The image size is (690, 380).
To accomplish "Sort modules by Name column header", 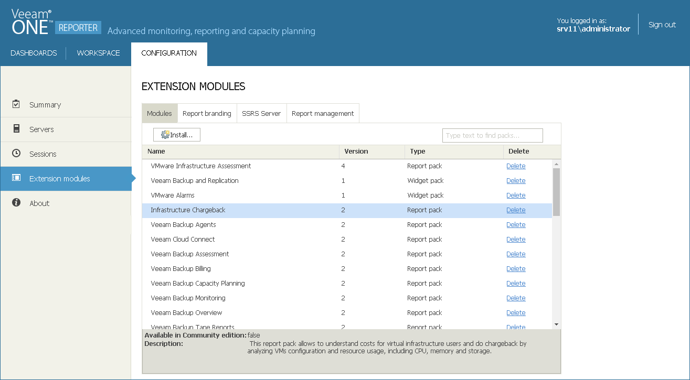I will [x=240, y=151].
